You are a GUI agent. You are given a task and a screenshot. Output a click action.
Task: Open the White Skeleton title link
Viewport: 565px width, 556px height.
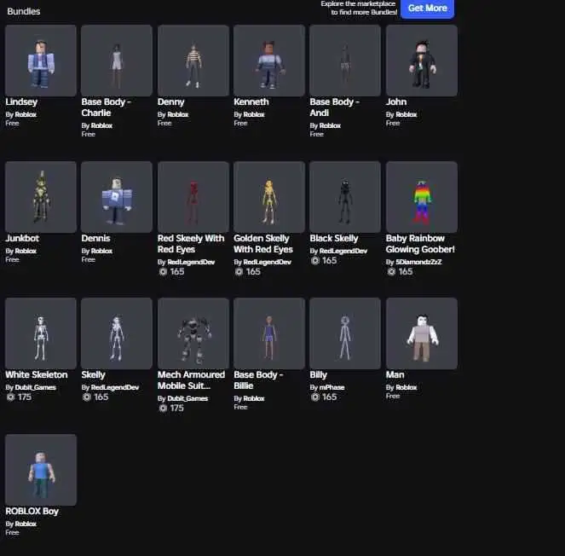coord(37,374)
